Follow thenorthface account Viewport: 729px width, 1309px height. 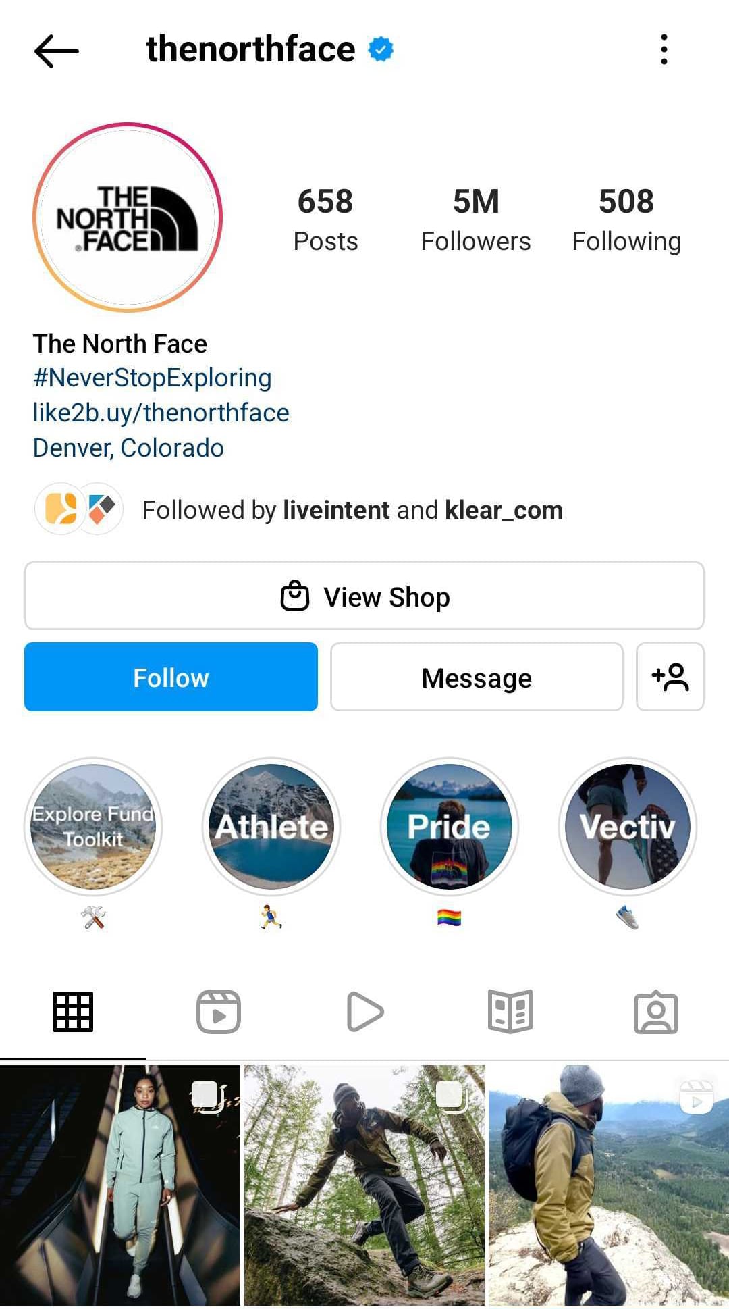(171, 677)
